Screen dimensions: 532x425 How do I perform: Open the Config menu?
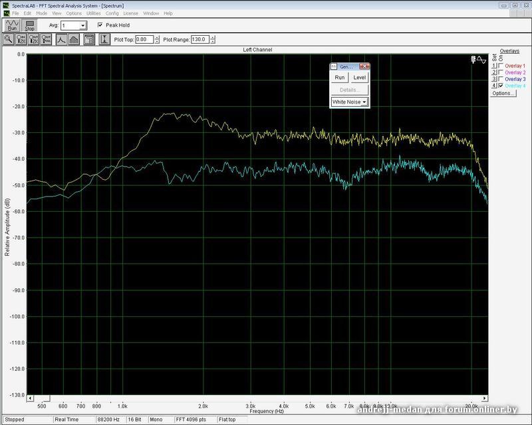112,13
